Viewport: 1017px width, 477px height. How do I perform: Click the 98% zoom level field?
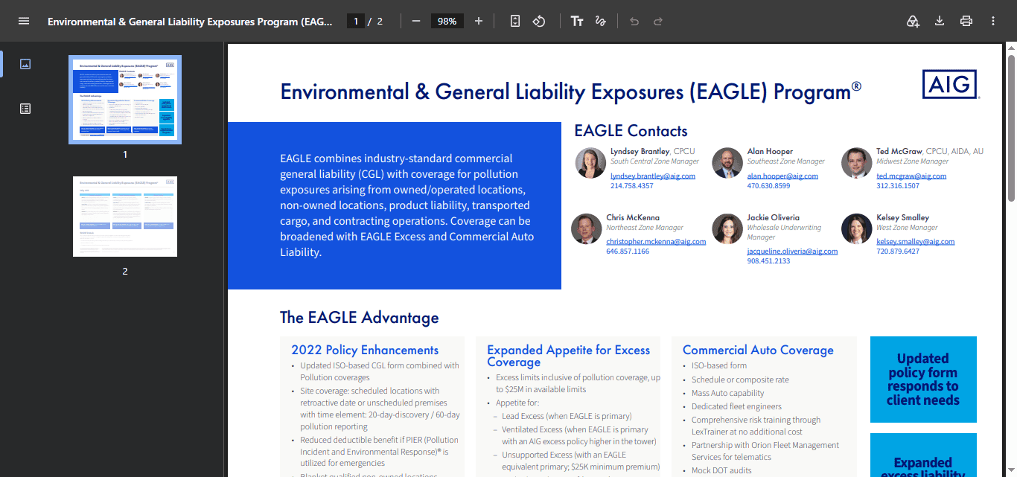click(447, 21)
